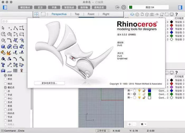Uncheck the 最近点 osnap checkbox
Viewport: 185px width, 133px height.
[x=6, y=87]
